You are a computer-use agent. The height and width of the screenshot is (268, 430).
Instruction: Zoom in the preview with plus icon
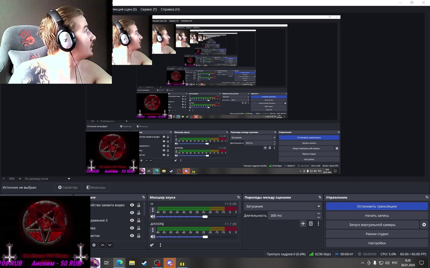click(20, 179)
